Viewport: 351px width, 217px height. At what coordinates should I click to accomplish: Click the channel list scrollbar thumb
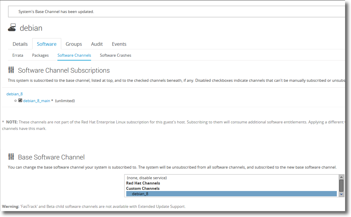coord(341,185)
